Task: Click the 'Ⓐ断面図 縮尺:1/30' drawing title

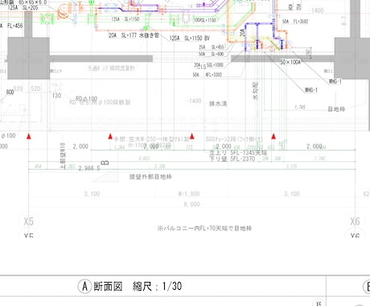Action: (x=130, y=286)
